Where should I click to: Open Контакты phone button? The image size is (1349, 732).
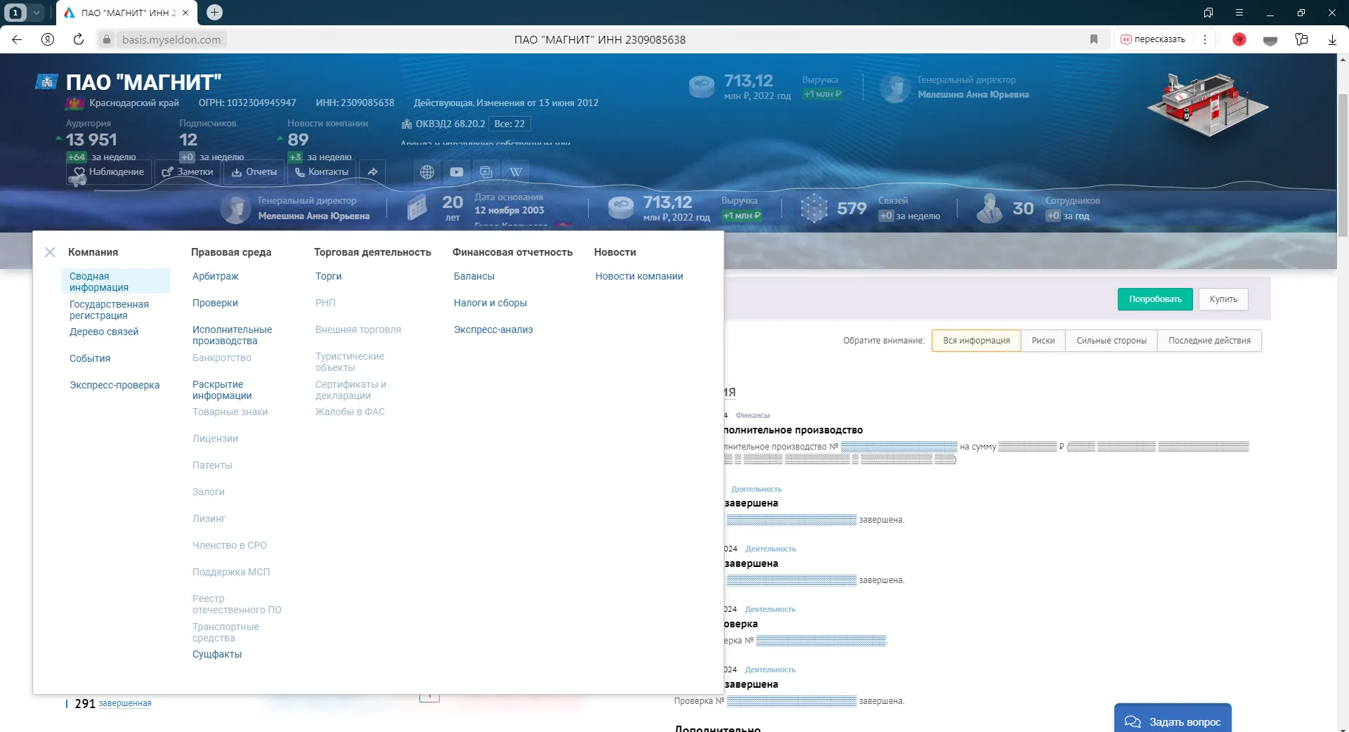(322, 172)
